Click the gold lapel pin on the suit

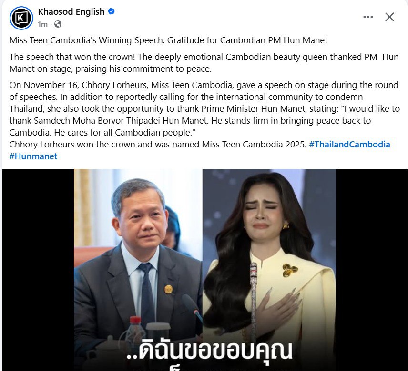point(168,289)
